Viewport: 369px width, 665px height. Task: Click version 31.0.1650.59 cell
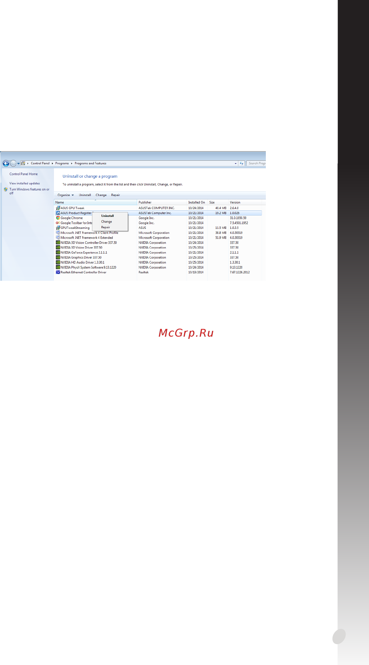click(x=238, y=218)
